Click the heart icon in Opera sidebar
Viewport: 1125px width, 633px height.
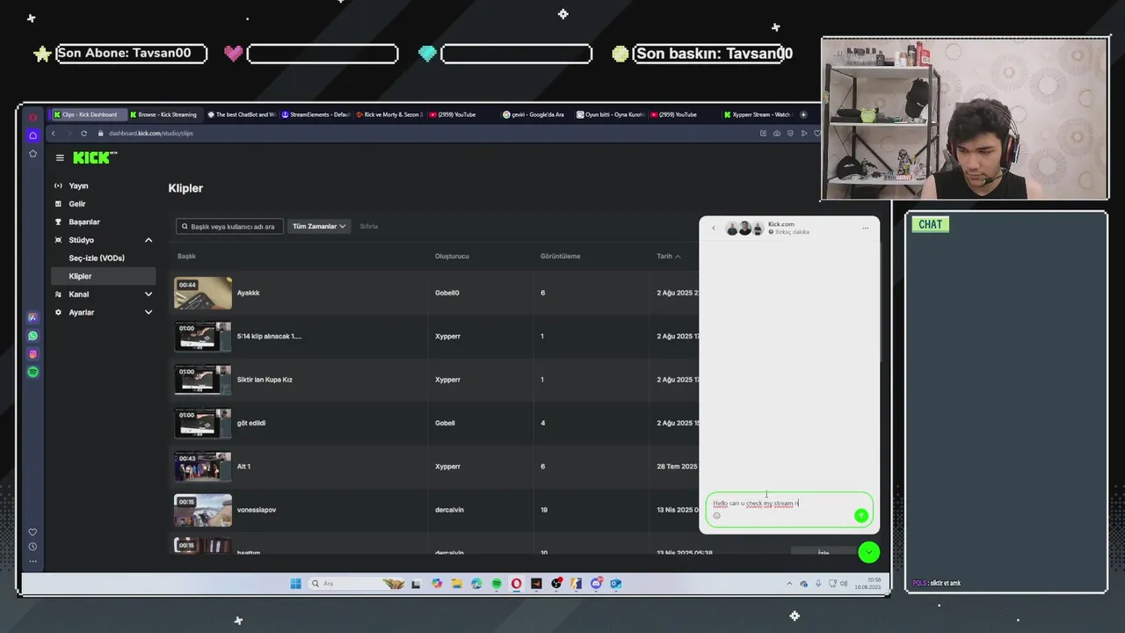[33, 532]
